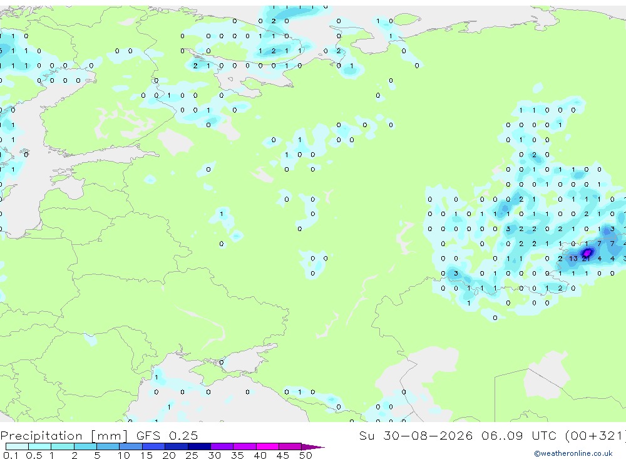Click the 20–25 mm legend color swatch
The width and height of the screenshot is (626, 459).
click(177, 446)
